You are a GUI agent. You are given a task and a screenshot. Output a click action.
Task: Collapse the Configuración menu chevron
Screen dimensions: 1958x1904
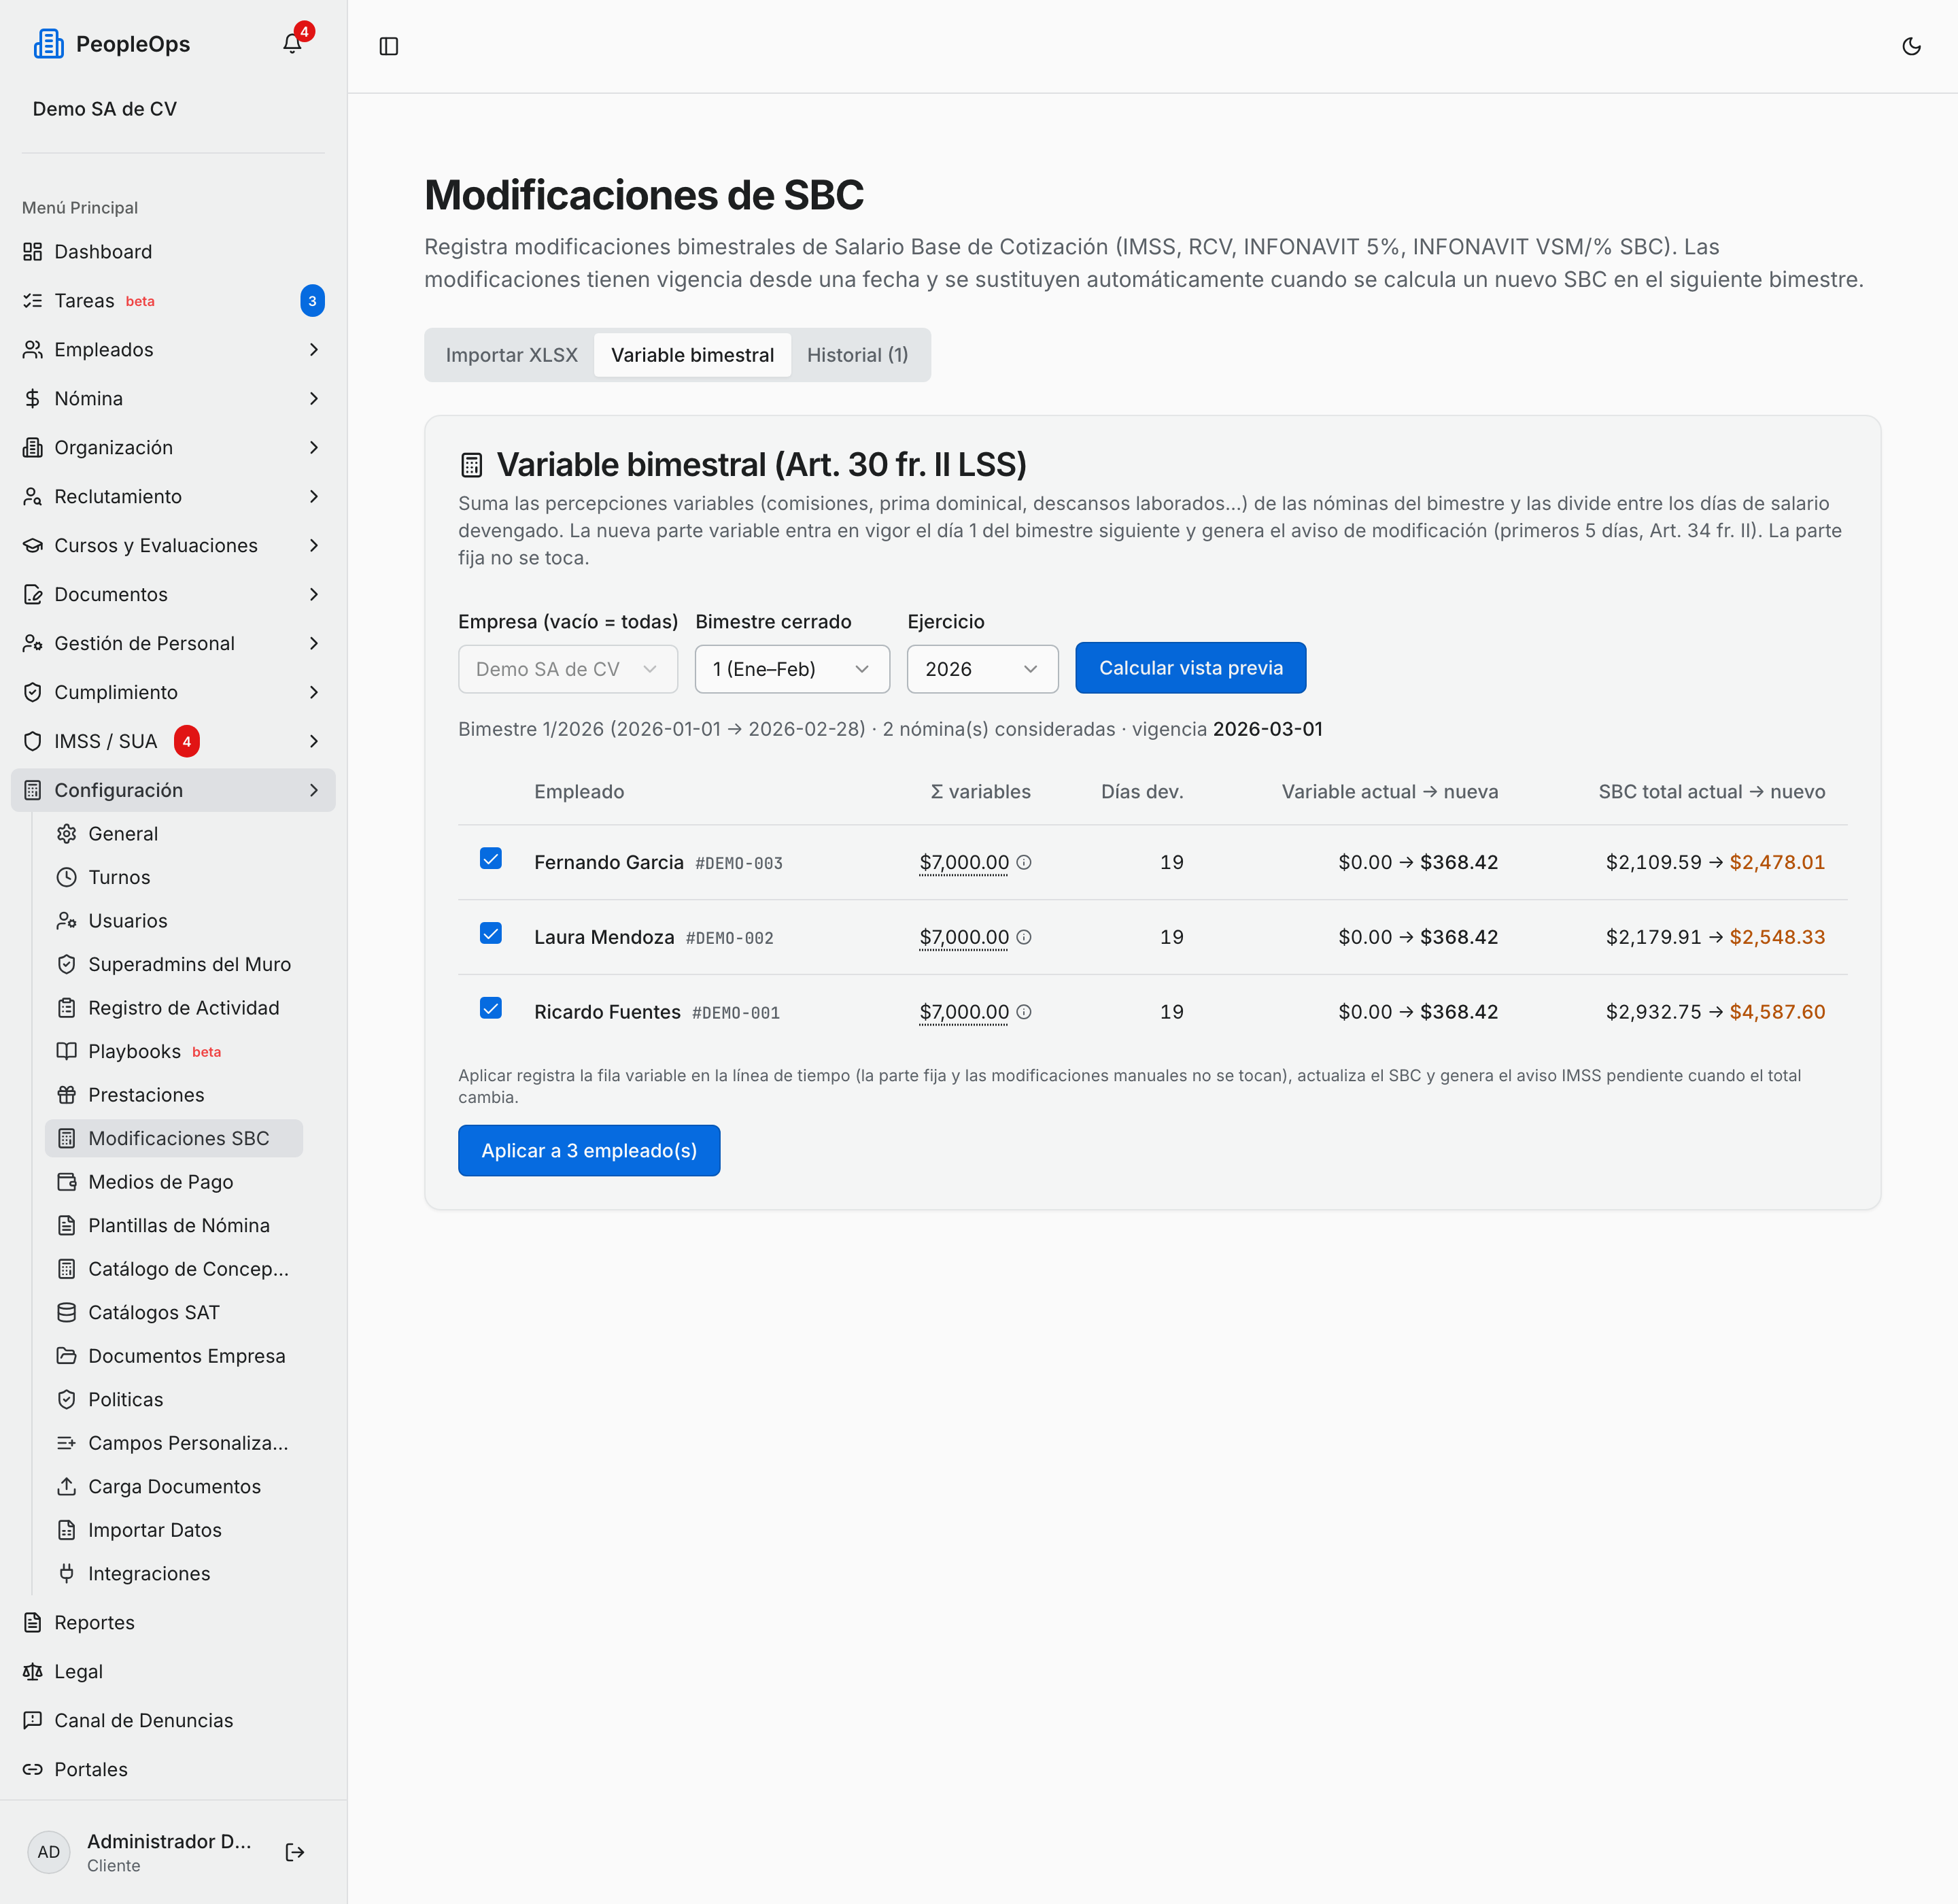click(x=314, y=790)
